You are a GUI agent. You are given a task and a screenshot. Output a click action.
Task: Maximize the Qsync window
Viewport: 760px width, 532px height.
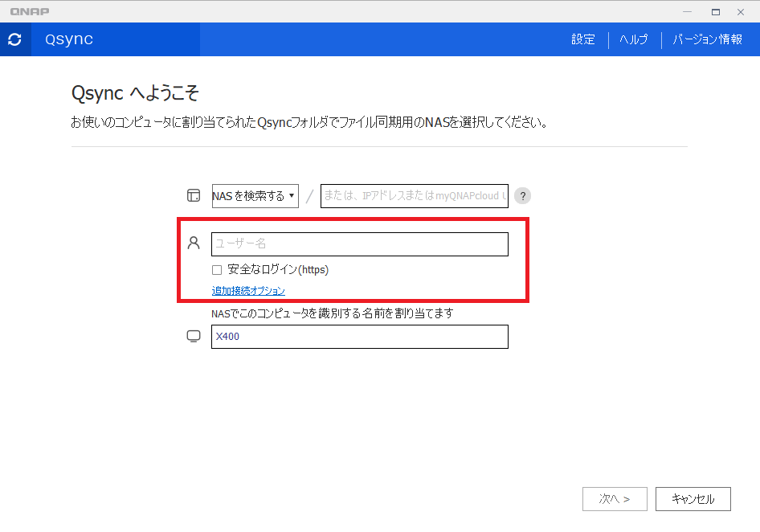(715, 11)
